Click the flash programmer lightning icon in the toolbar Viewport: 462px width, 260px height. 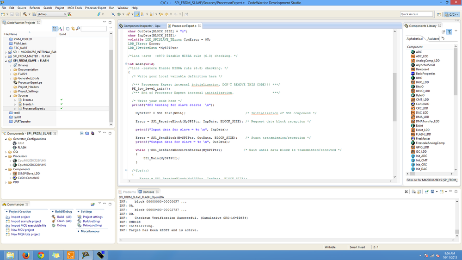[99, 14]
